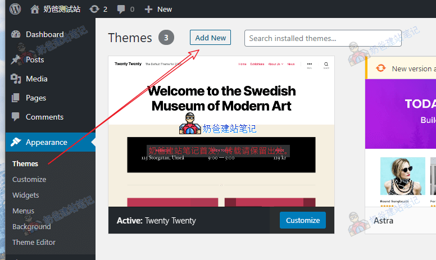436x260 pixels.
Task: Open Theme Editor from the sidebar
Action: [x=34, y=242]
